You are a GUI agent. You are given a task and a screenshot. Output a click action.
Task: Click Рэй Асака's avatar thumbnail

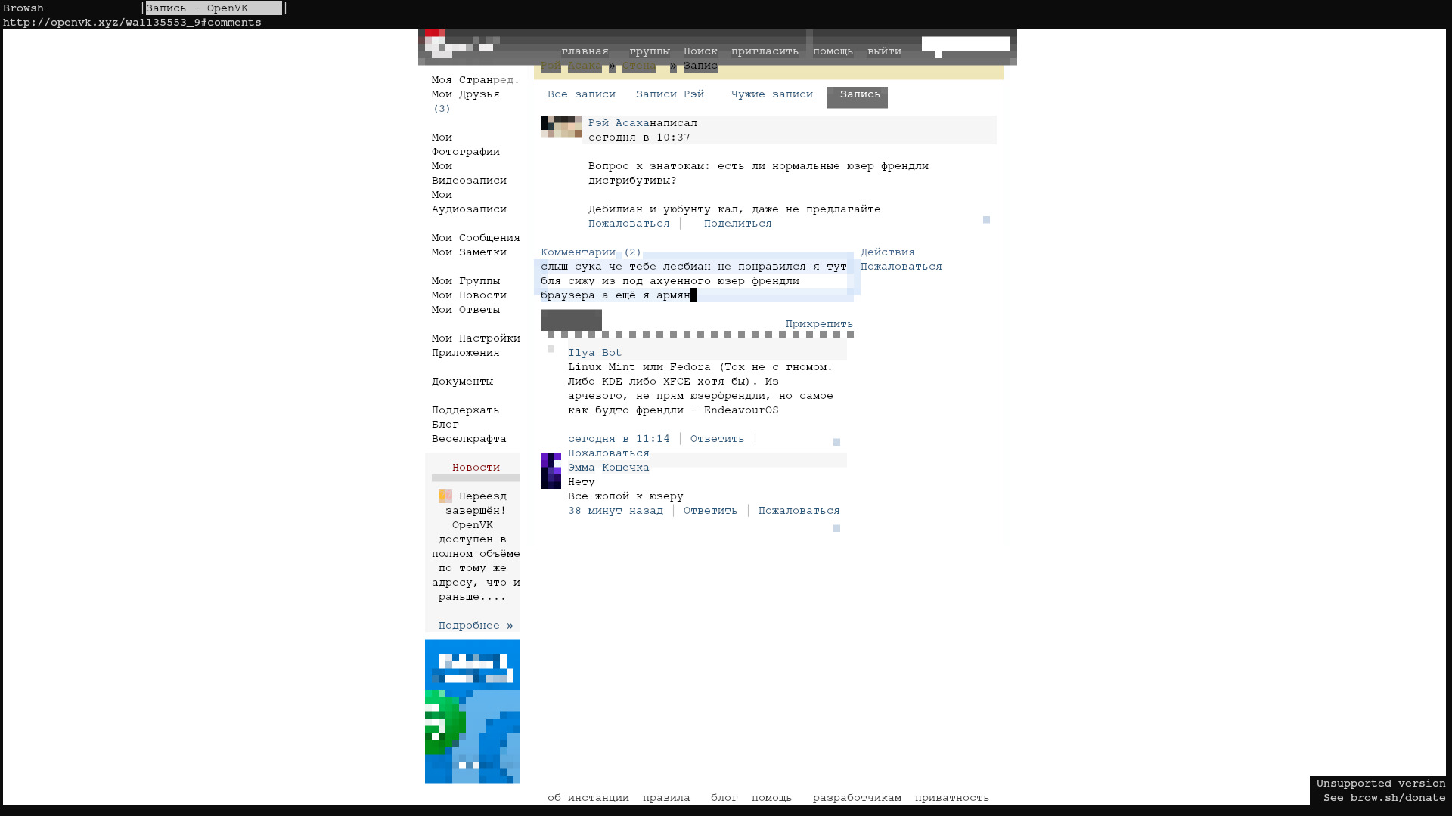(560, 126)
